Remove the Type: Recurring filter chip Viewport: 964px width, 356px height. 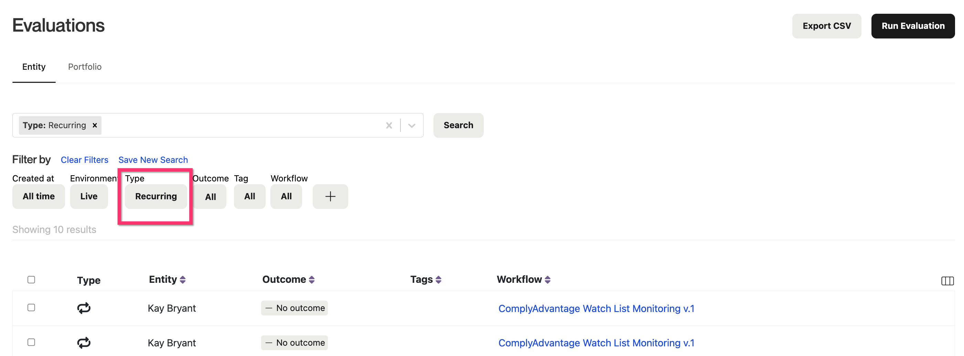95,125
